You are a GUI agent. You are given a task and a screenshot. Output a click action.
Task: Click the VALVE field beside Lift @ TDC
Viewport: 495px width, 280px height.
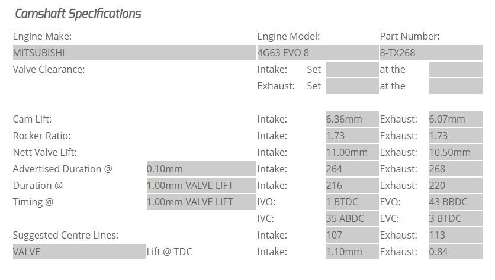[x=79, y=252]
